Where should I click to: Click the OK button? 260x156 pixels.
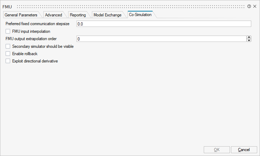tap(217, 150)
